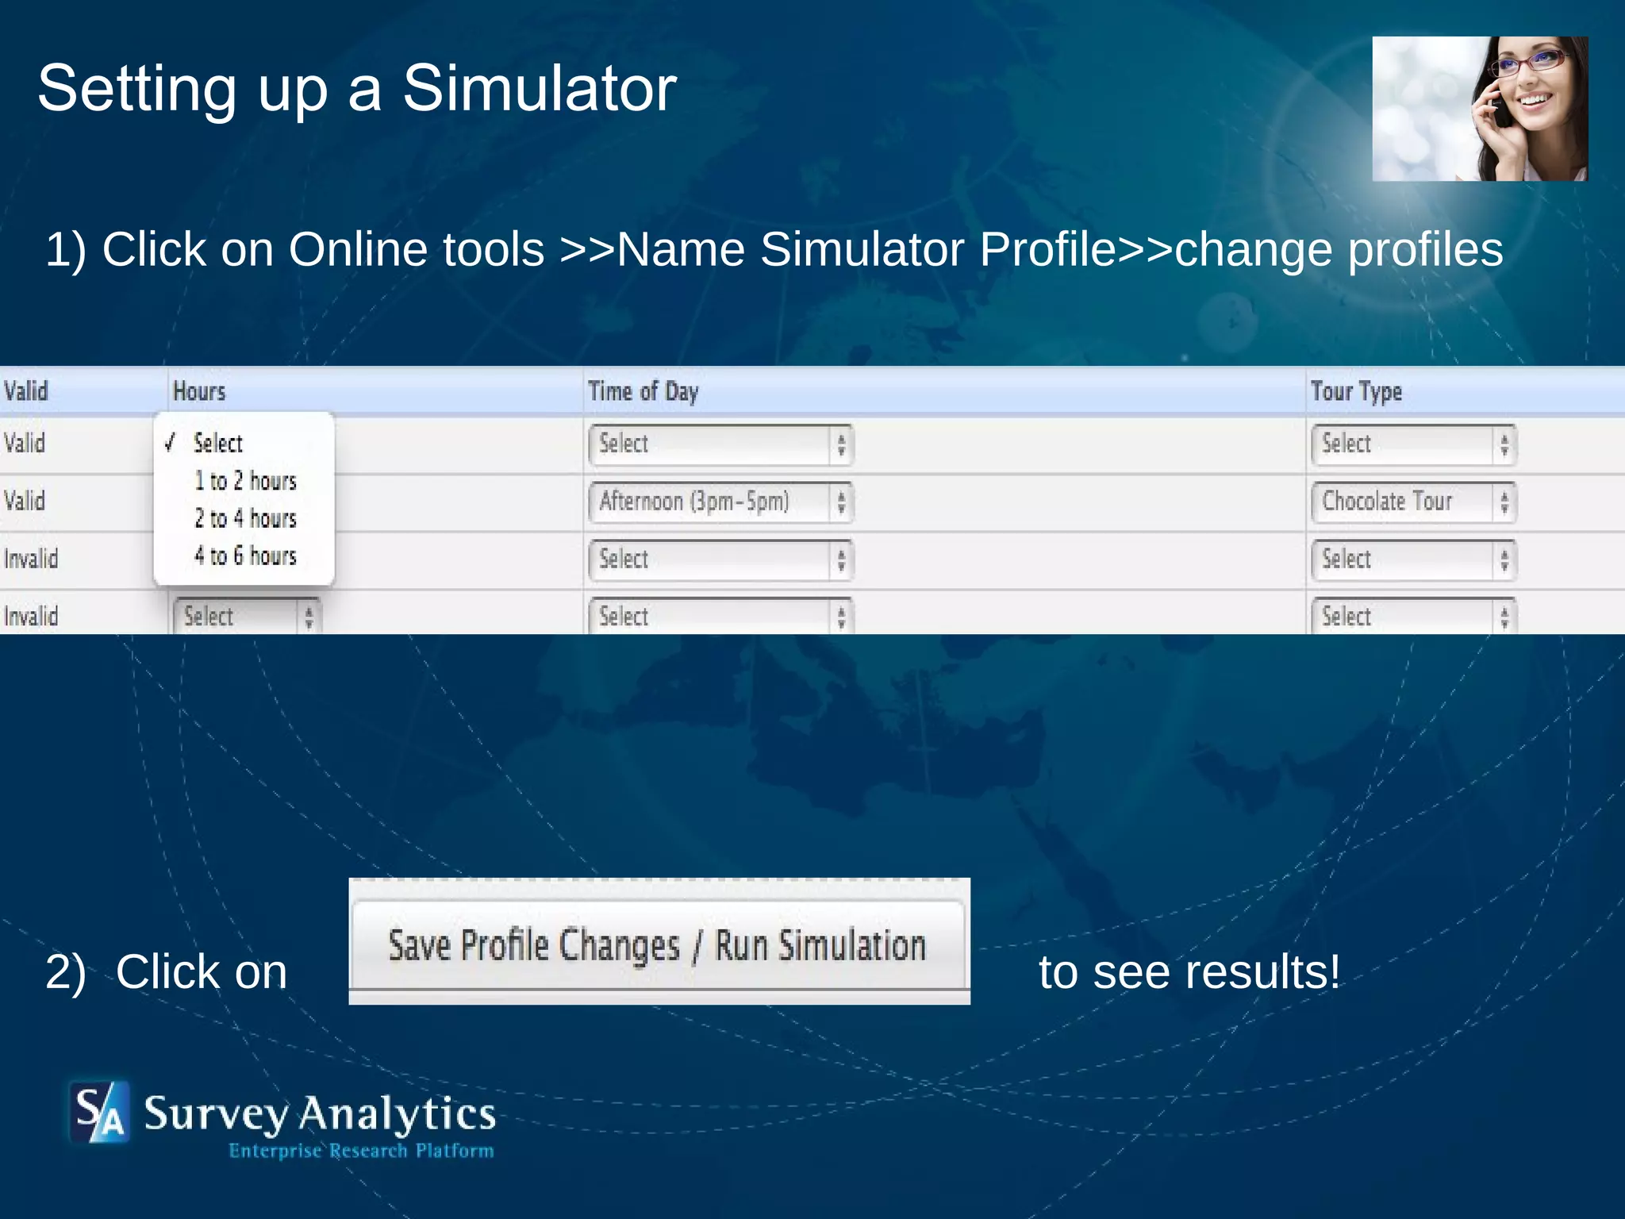Choose the '2 to 4 hours' option
The image size is (1625, 1219).
tap(244, 518)
